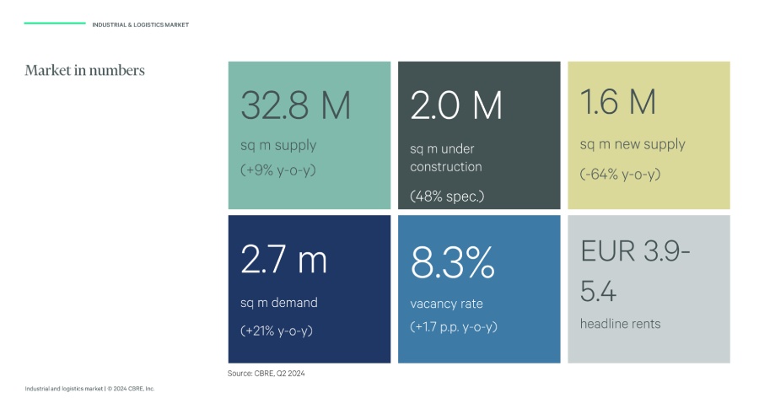Click the 2.7 m demand figure
The height and width of the screenshot is (409, 759).
coord(283,260)
